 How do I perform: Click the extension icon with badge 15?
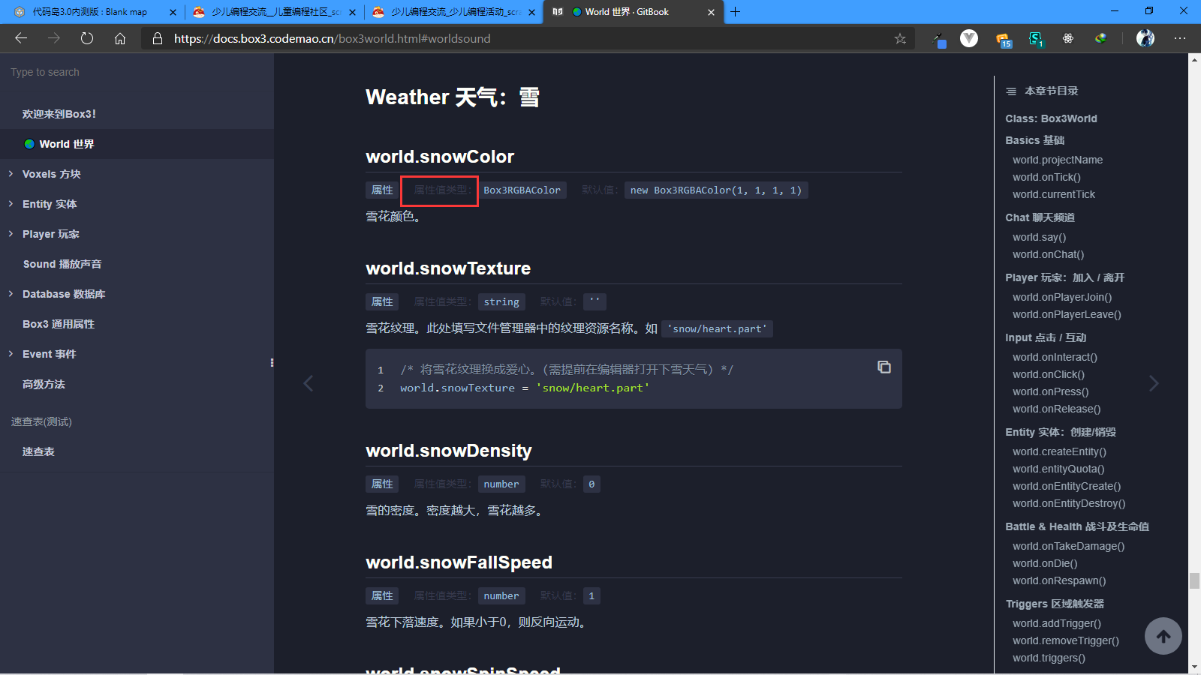pos(1004,40)
